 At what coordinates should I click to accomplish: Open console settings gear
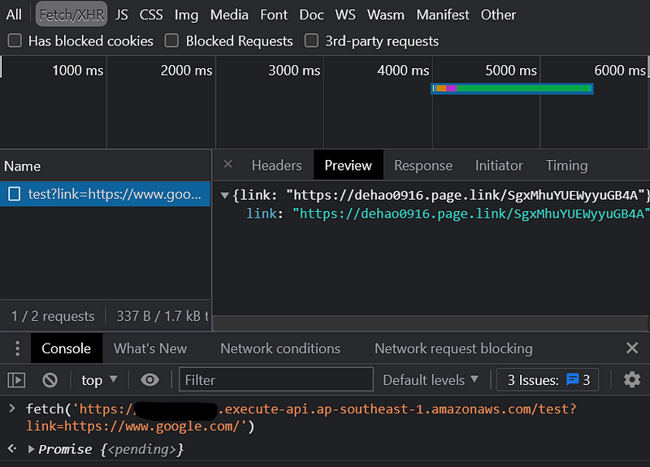(632, 379)
